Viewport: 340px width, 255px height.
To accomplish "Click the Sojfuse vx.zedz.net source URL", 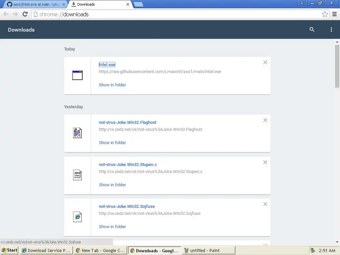I will click(x=150, y=213).
